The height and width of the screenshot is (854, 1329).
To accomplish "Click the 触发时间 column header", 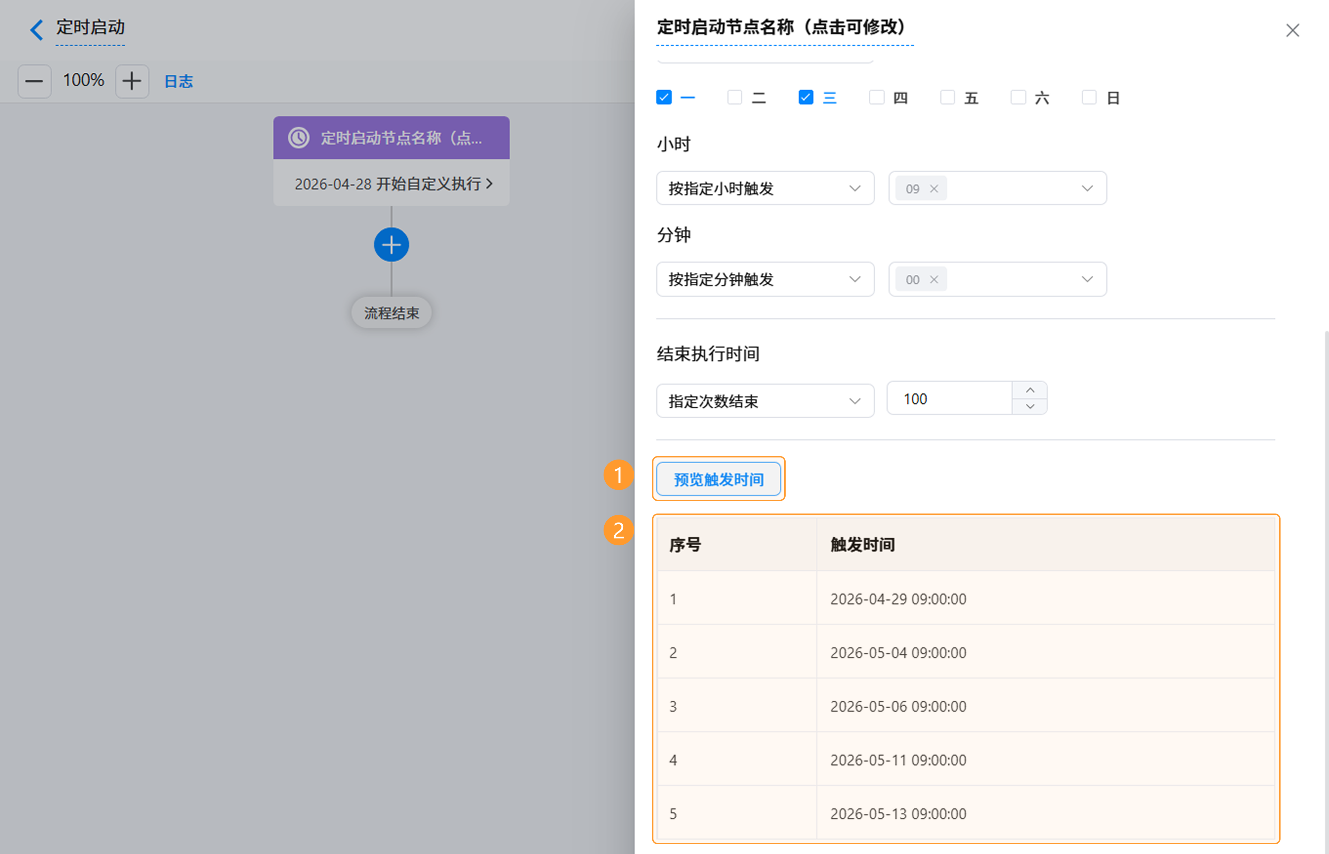I will coord(1046,545).
